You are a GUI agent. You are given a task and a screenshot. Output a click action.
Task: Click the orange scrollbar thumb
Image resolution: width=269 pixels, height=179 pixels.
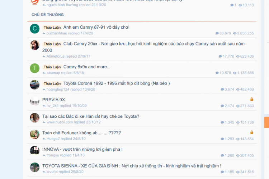point(266,122)
